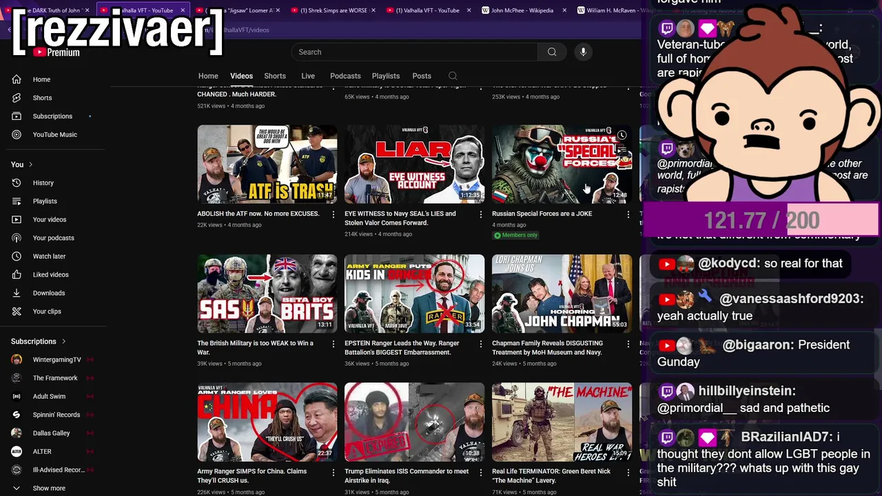882x496 pixels.
Task: Open the channel Posts tab
Action: click(x=422, y=76)
